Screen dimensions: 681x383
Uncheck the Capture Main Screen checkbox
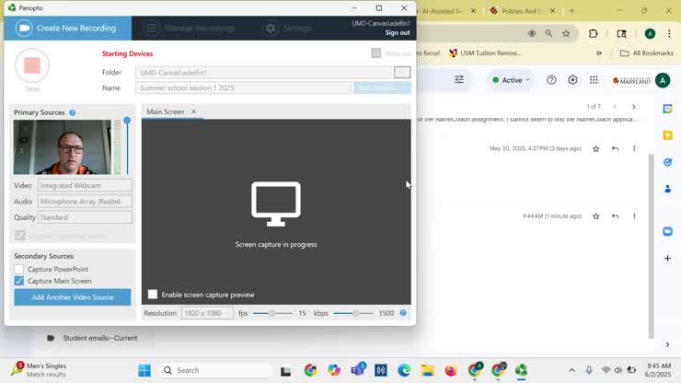pyautogui.click(x=19, y=281)
